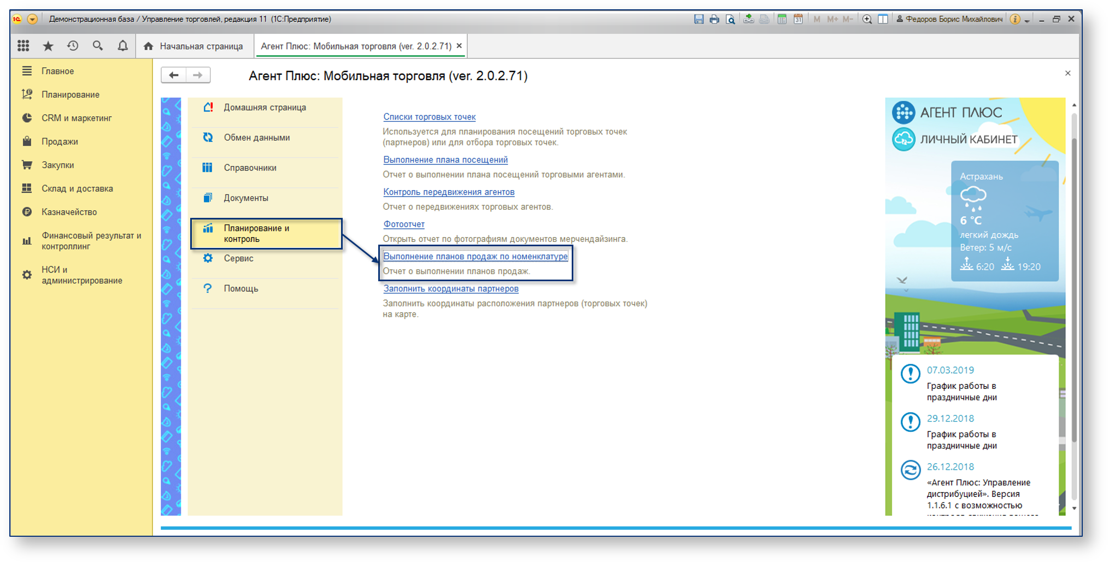Image resolution: width=1109 pixels, height=563 pixels.
Task: Open НСИ и администрирование section
Action: [81, 275]
